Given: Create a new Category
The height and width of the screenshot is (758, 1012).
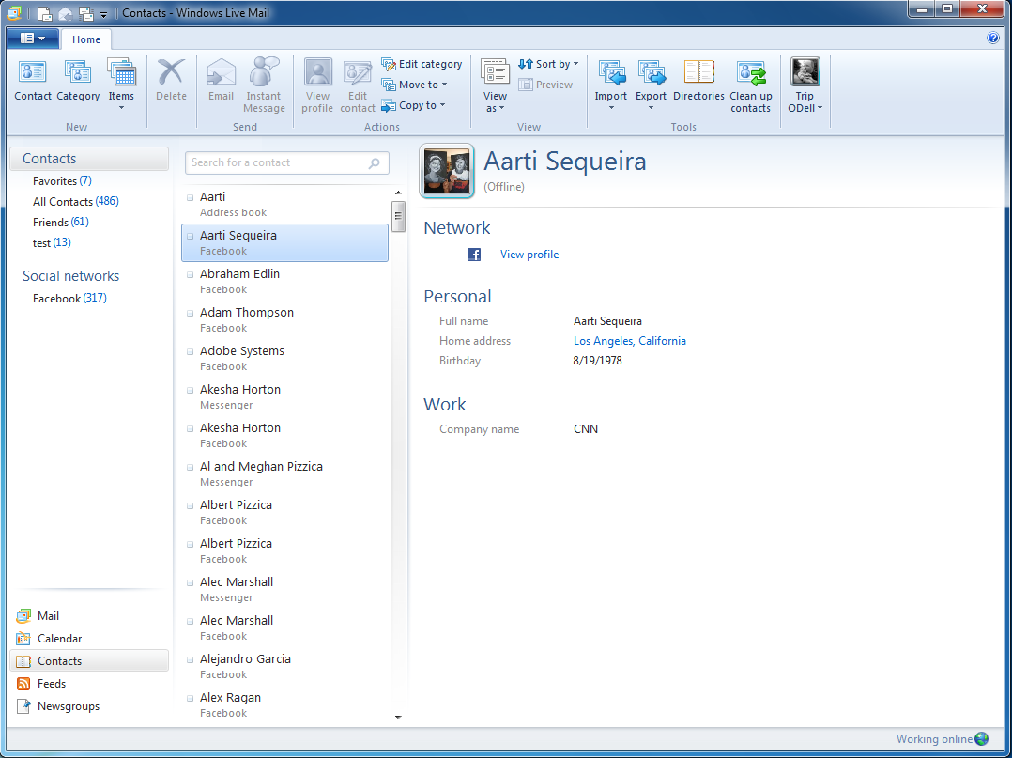Looking at the screenshot, I should coord(78,80).
